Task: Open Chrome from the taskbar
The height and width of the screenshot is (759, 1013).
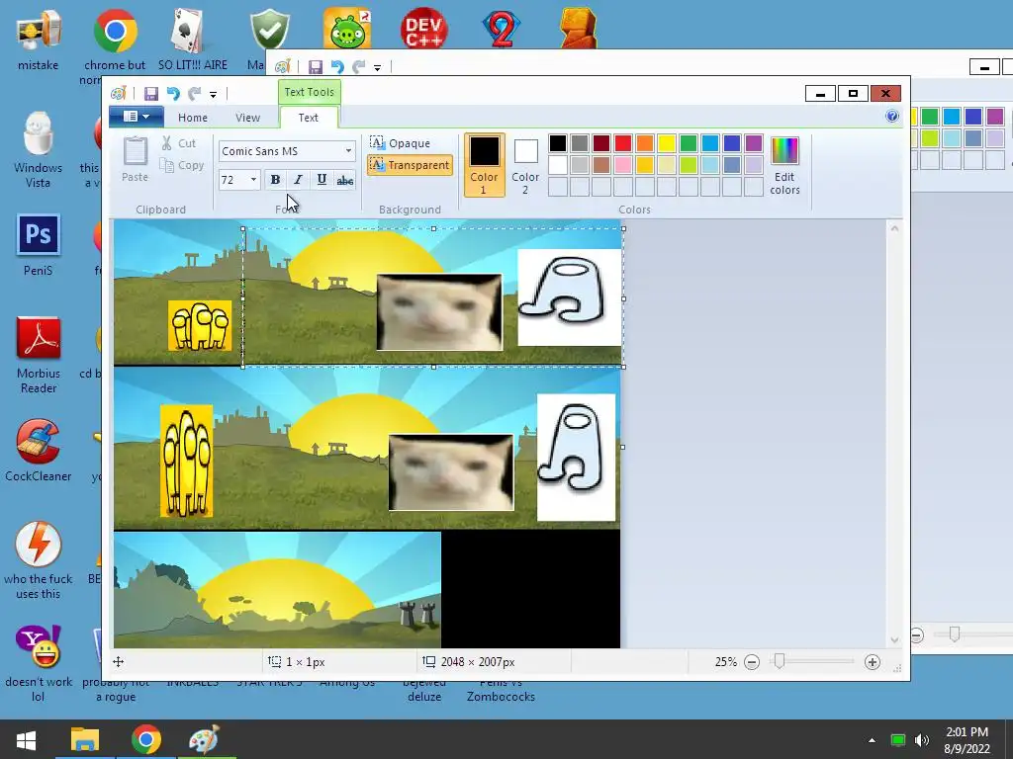Action: 146,739
